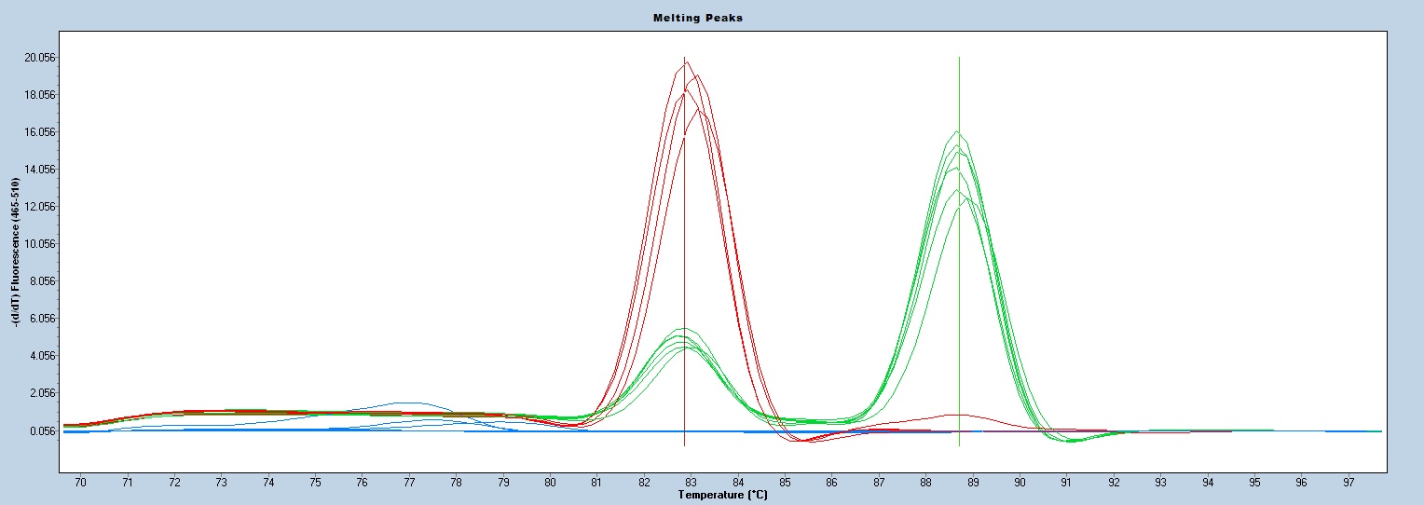1424x505 pixels.
Task: Click the 0.056 y-axis tick label
Action: coord(40,431)
